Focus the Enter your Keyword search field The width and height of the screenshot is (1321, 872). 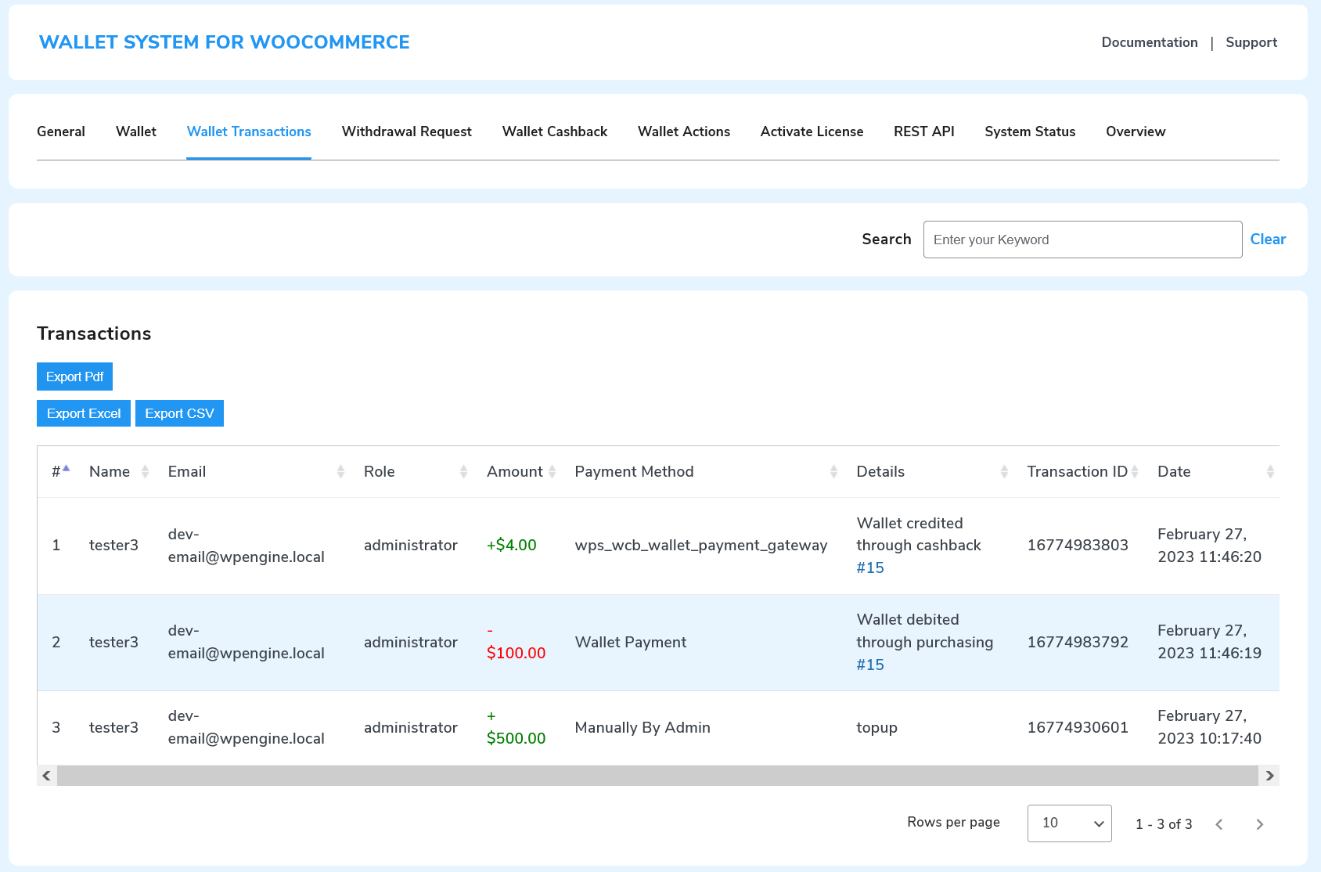pos(1082,240)
